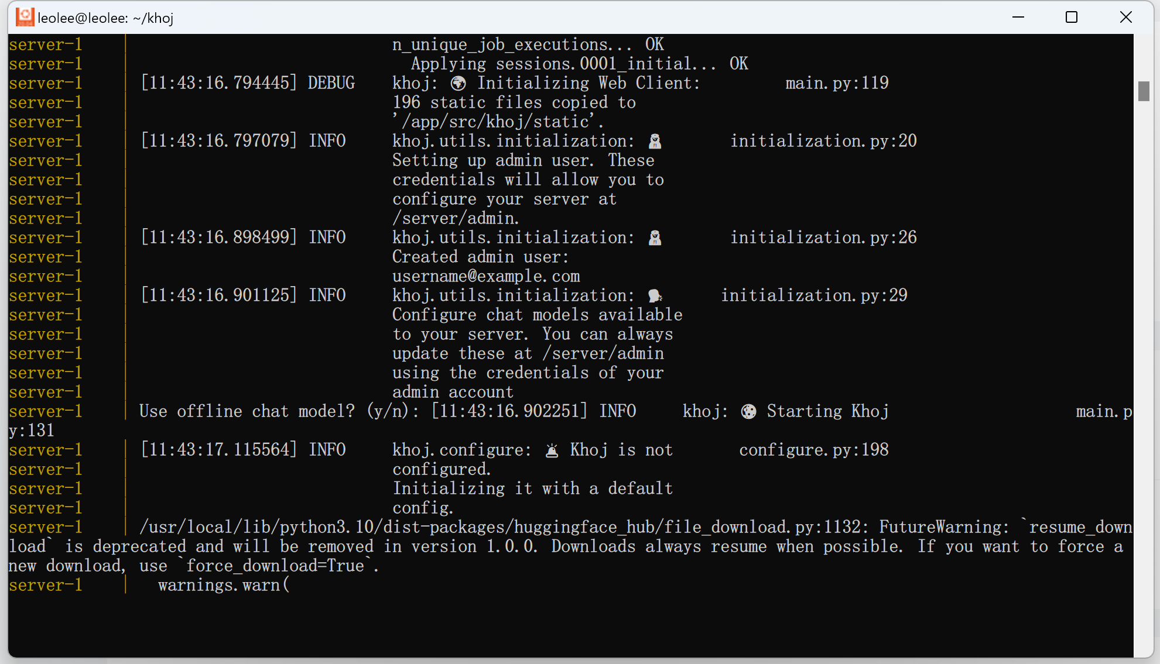
Task: Maximize the terminal window
Action: (x=1072, y=17)
